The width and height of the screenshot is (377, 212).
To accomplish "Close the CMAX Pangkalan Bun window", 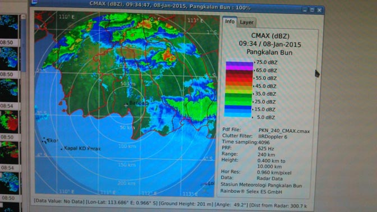I will 319,10.
